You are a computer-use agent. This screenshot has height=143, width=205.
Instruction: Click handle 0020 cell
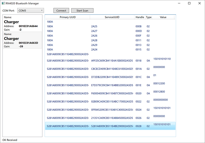coord(138,93)
